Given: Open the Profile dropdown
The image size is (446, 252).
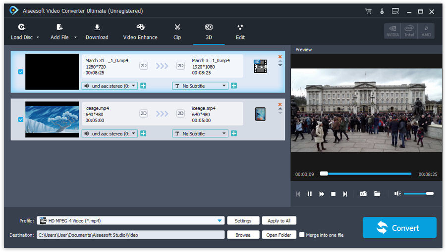Looking at the screenshot, I should [x=130, y=220].
